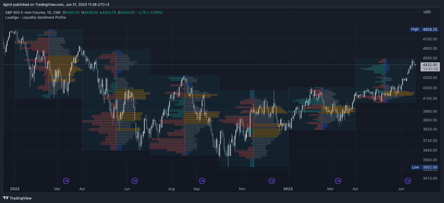Image resolution: width=444 pixels, height=203 pixels.
Task: Click the 4100.00 price axis value
Action: (430, 99)
